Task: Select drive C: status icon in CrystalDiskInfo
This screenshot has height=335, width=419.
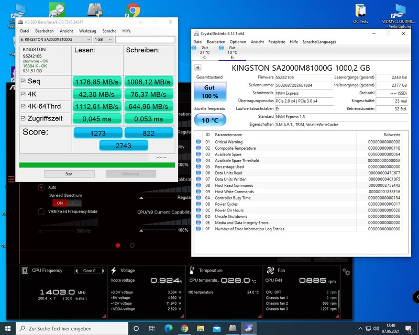Action: tap(194, 48)
